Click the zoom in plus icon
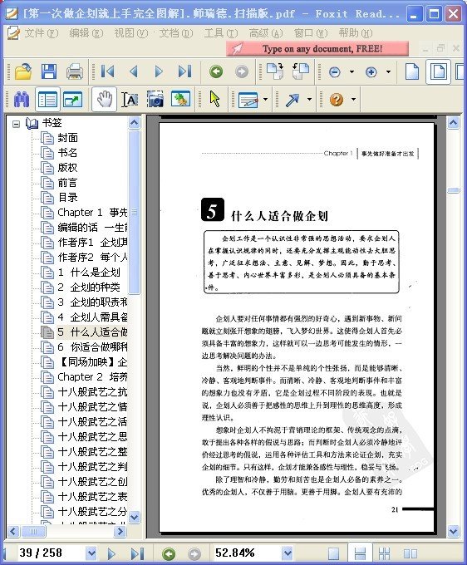The width and height of the screenshot is (467, 565). (x=371, y=72)
